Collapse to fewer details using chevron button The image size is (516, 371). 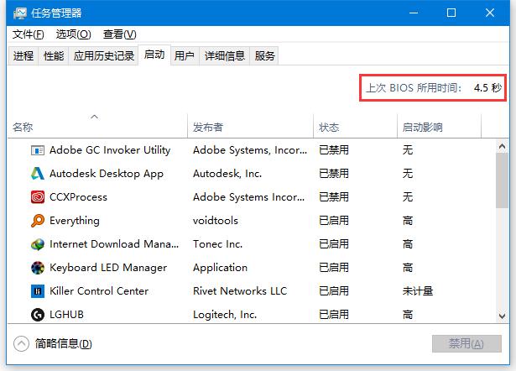pyautogui.click(x=22, y=343)
